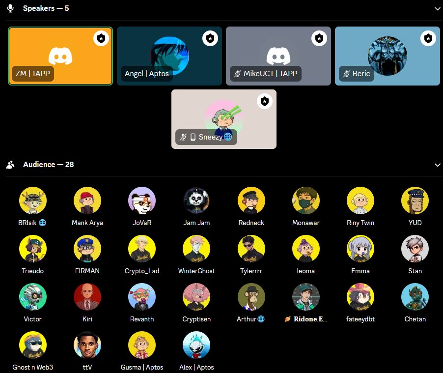Click the 'Riny Twin' username
Viewport: 443px width, 373px height.
click(x=360, y=223)
